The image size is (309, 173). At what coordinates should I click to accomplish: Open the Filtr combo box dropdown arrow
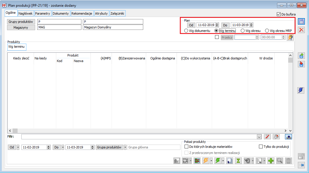click(259, 137)
